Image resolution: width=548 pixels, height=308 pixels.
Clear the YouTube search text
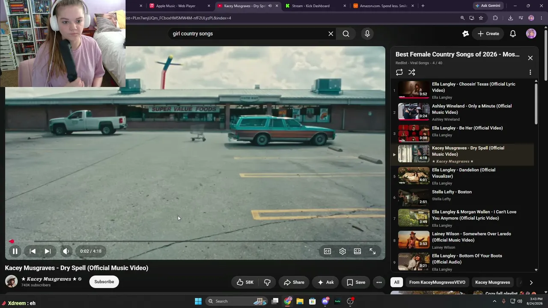tap(331, 34)
